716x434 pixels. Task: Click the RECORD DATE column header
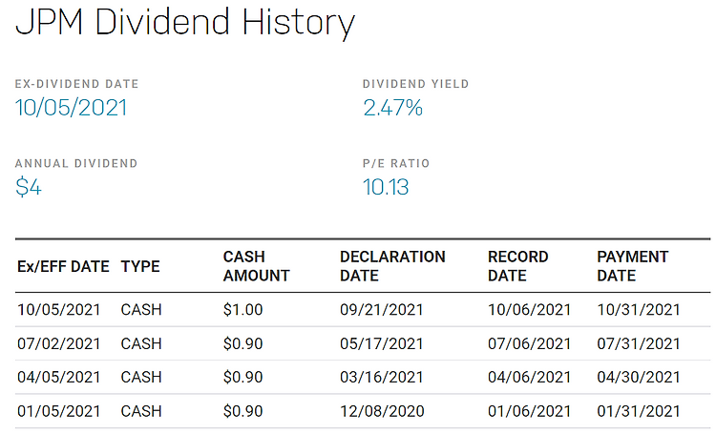(517, 266)
